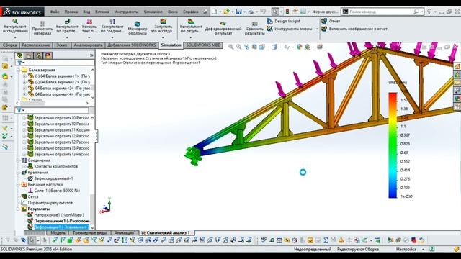Click the Print icon
The height and width of the screenshot is (259, 461).
[251, 12]
